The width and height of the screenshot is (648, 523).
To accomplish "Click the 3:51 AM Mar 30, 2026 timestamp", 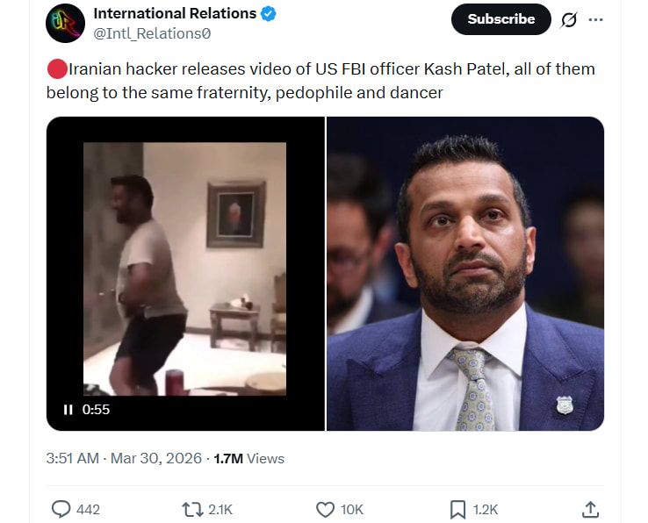I will pyautogui.click(x=124, y=458).
